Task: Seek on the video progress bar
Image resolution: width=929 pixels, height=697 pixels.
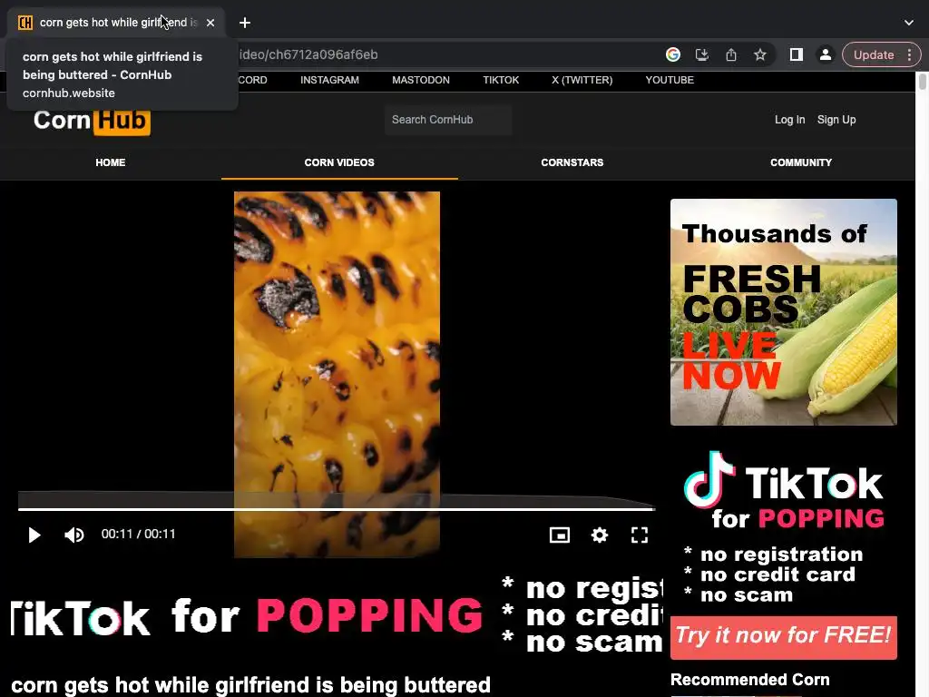Action: [x=337, y=508]
